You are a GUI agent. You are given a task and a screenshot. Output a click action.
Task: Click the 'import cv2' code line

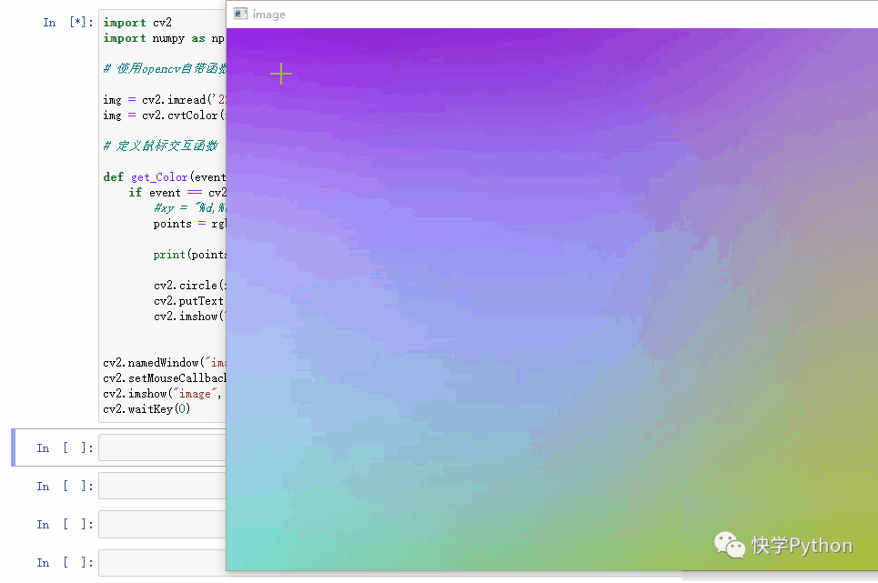pos(137,23)
